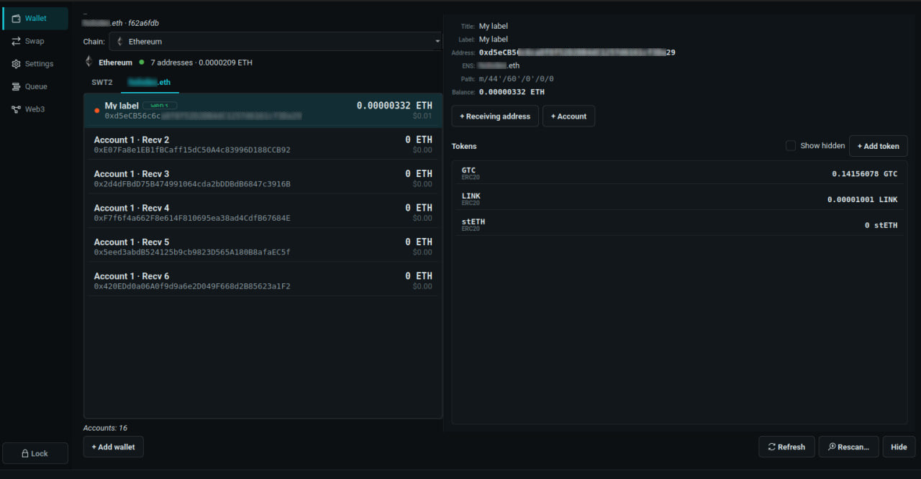
Task: Switch to the SWT2 wallet tab
Action: click(102, 82)
